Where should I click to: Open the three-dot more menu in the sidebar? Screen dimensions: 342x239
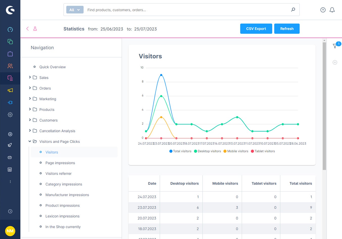click(10, 182)
